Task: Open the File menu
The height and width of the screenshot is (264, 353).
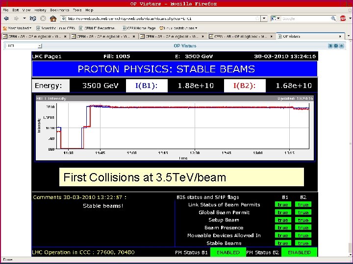Action: click(x=5, y=10)
